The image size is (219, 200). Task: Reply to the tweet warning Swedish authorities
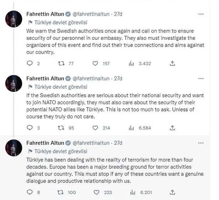[x=30, y=63]
